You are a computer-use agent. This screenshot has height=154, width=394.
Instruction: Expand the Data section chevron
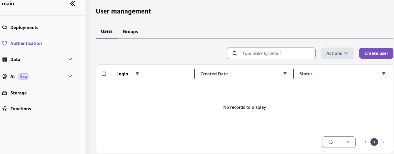[x=70, y=59]
